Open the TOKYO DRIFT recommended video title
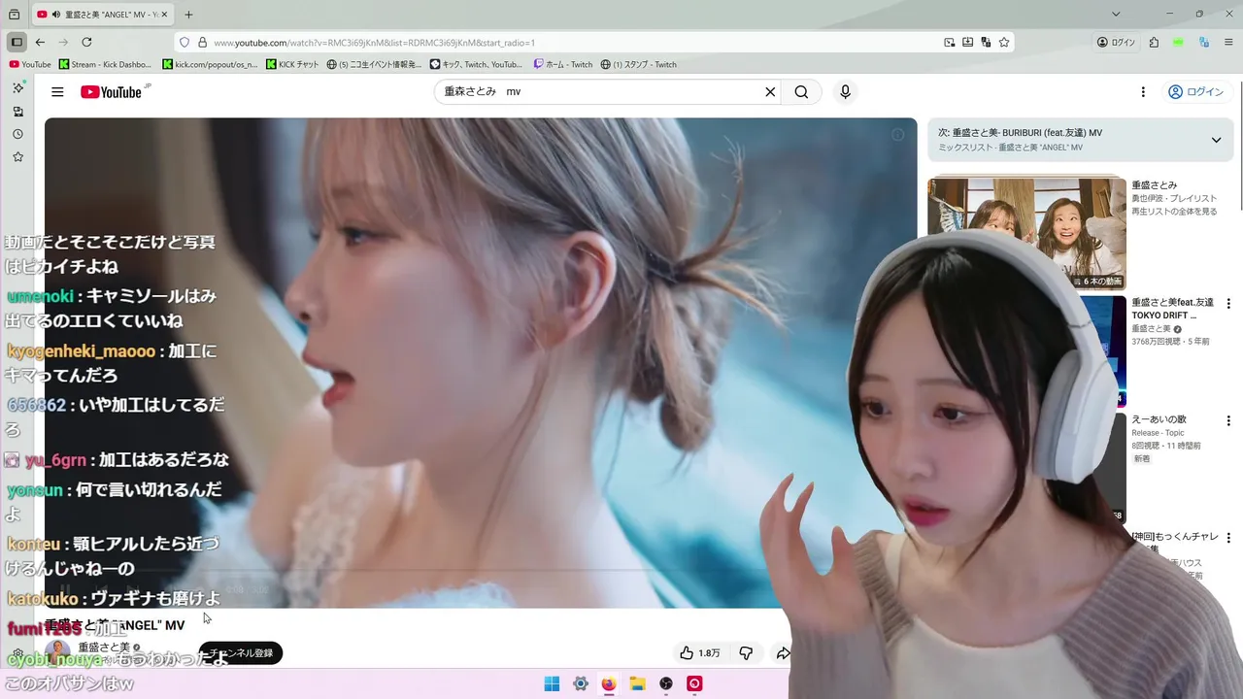Viewport: 1243px width, 699px height. click(x=1172, y=309)
